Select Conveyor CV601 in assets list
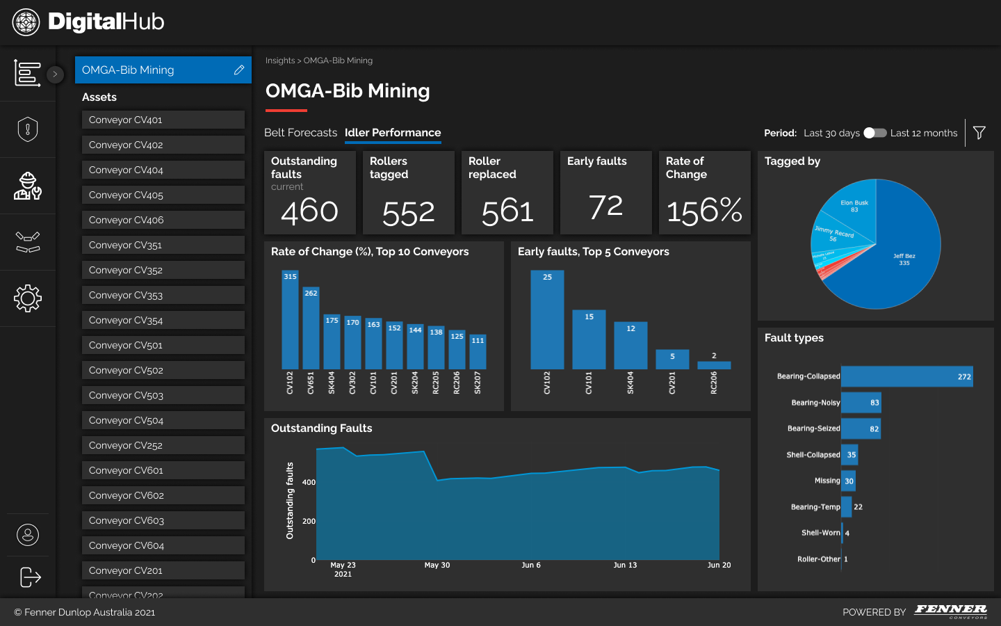The width and height of the screenshot is (1001, 626). [x=163, y=470]
